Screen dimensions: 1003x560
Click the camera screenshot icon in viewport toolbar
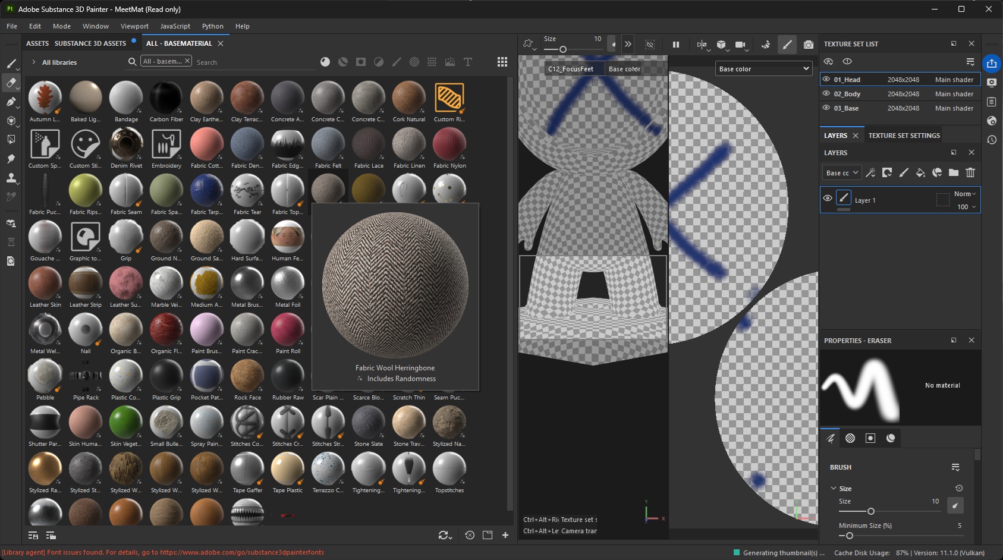click(808, 45)
